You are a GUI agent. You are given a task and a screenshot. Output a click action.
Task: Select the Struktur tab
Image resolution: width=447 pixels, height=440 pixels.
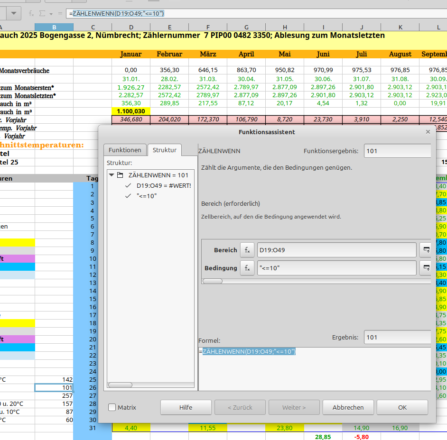(x=164, y=150)
